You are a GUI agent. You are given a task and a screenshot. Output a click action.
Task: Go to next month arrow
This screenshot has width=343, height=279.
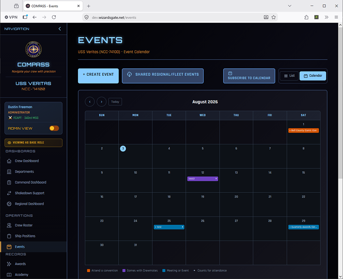[x=101, y=102]
